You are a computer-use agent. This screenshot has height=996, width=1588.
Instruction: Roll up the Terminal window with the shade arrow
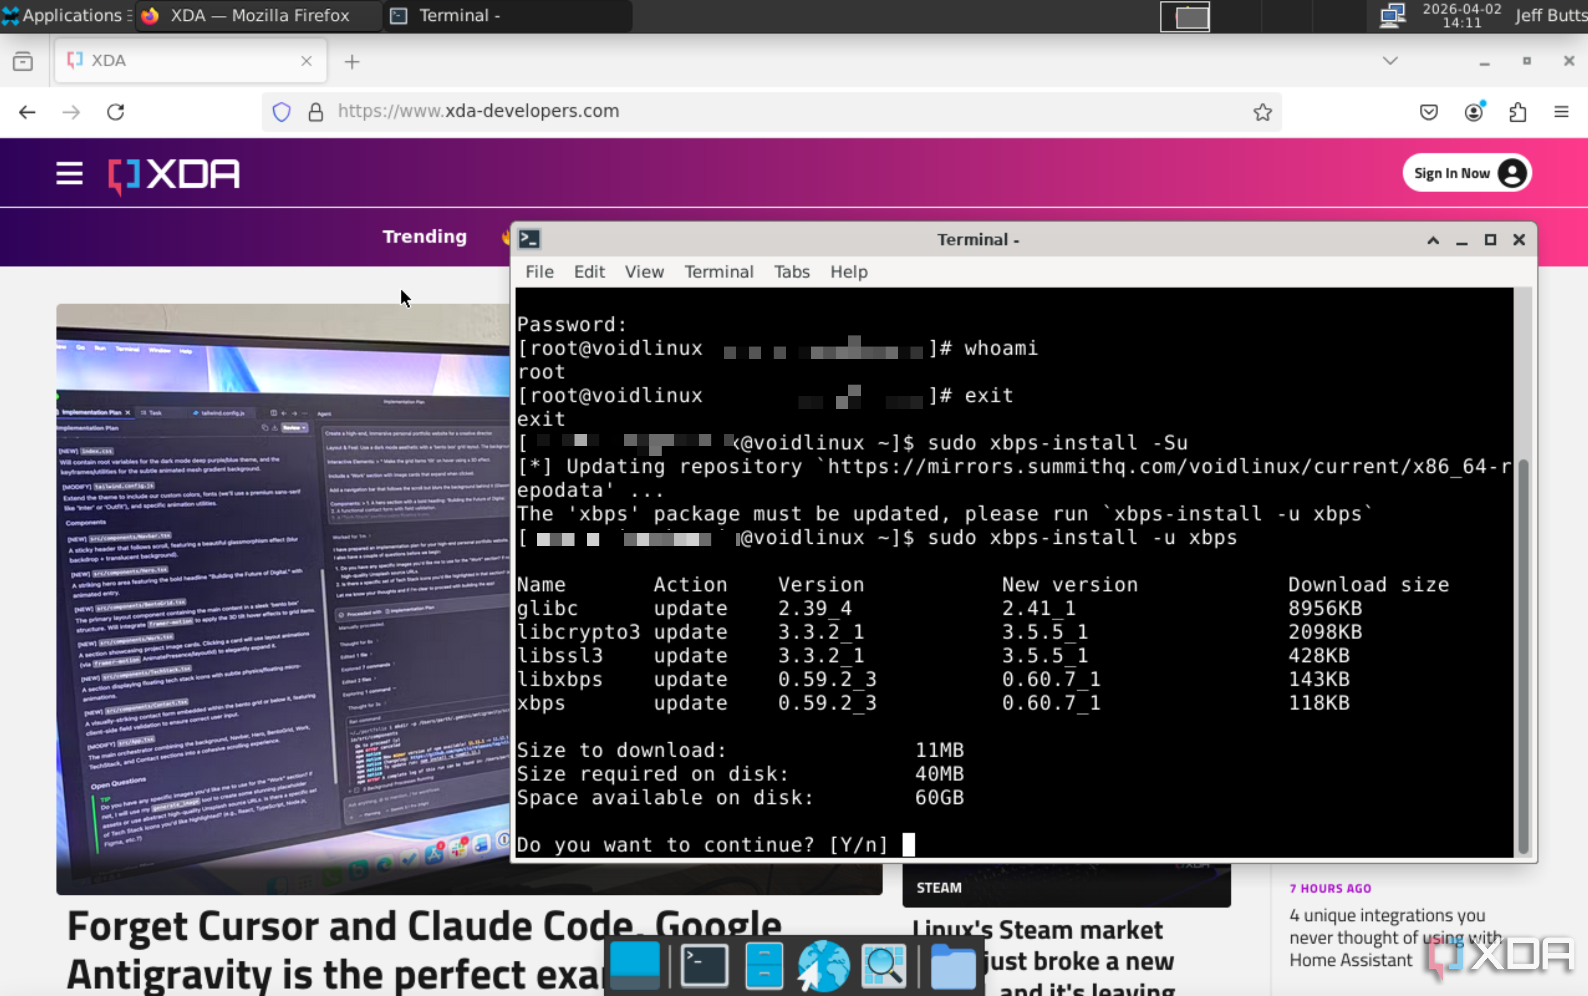1433,240
